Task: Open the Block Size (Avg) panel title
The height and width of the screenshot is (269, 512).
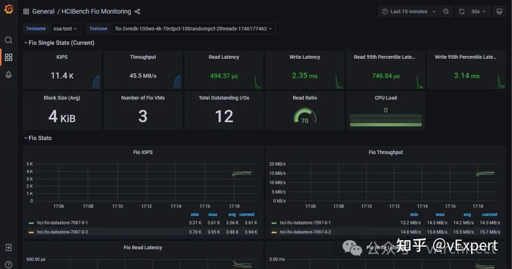Action: (x=62, y=98)
